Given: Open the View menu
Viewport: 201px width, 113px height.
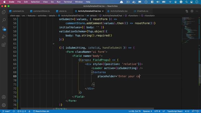Looking at the screenshot, I should click(x=45, y=2).
